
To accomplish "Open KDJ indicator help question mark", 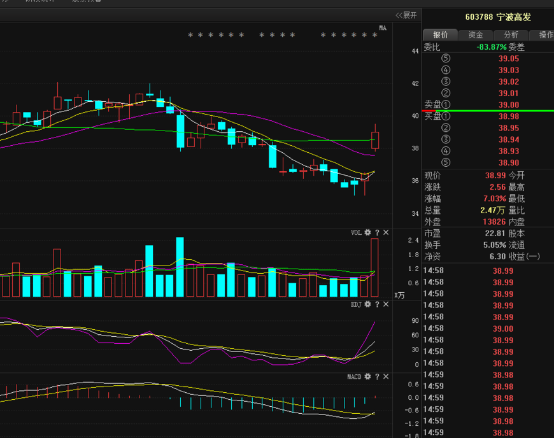I will (377, 304).
